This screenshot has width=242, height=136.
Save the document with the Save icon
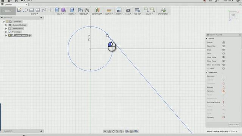click(x=16, y=1)
